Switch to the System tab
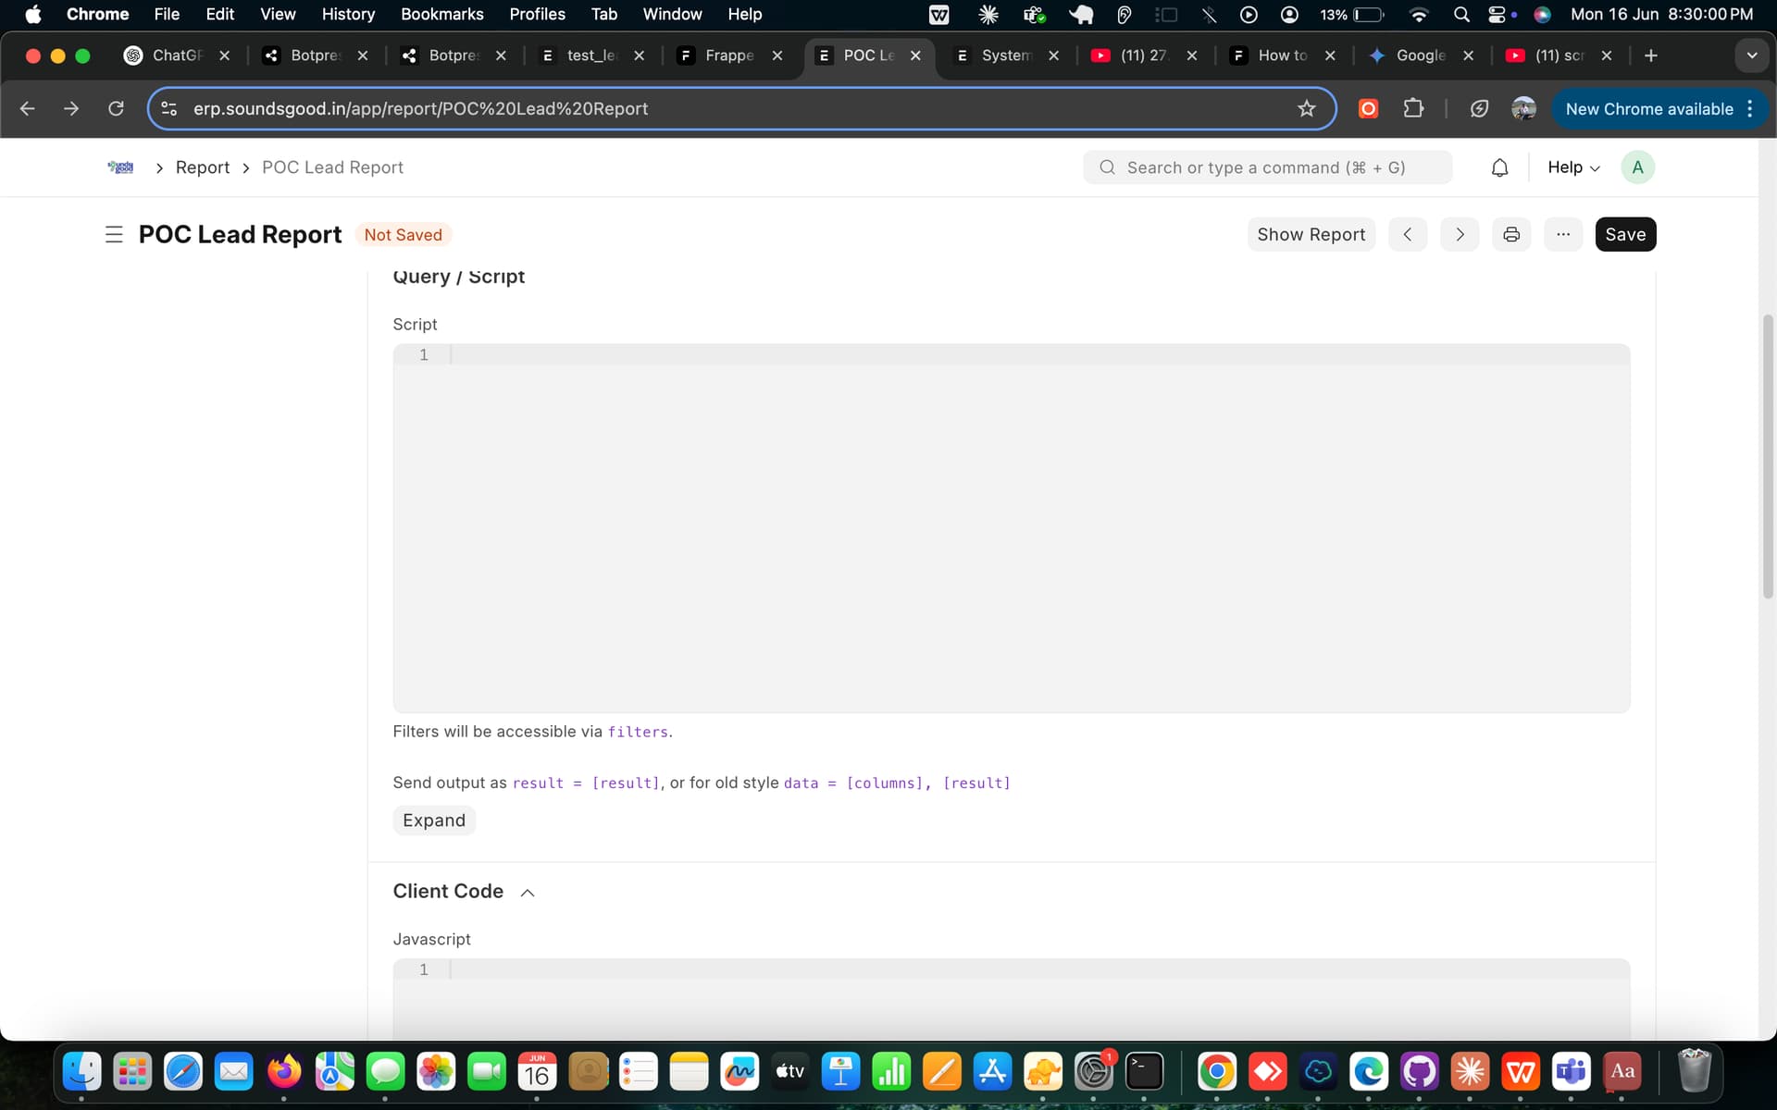Image resolution: width=1777 pixels, height=1110 pixels. (1006, 55)
